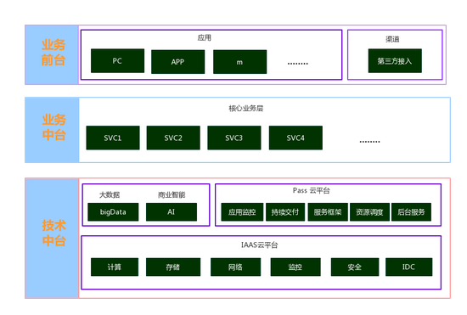Click the SVC1 service box
Viewport: 467px width, 315px height.
point(113,138)
